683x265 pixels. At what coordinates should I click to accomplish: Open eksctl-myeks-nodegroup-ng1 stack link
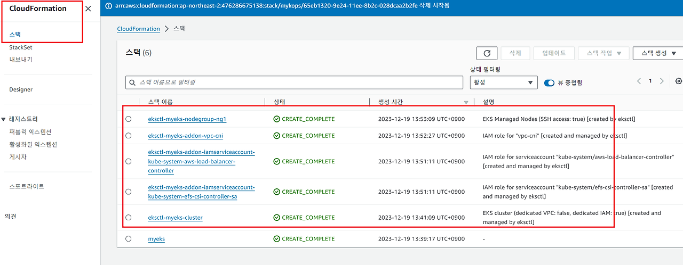pyautogui.click(x=187, y=119)
